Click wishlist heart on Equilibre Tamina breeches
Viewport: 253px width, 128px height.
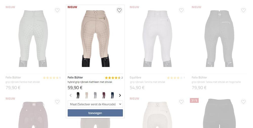pos(181,10)
